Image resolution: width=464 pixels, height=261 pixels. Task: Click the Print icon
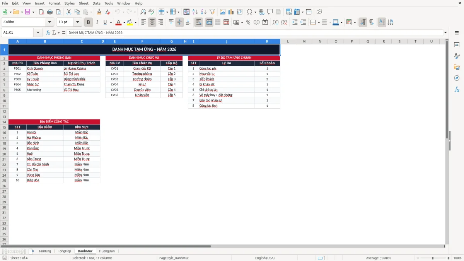50,12
